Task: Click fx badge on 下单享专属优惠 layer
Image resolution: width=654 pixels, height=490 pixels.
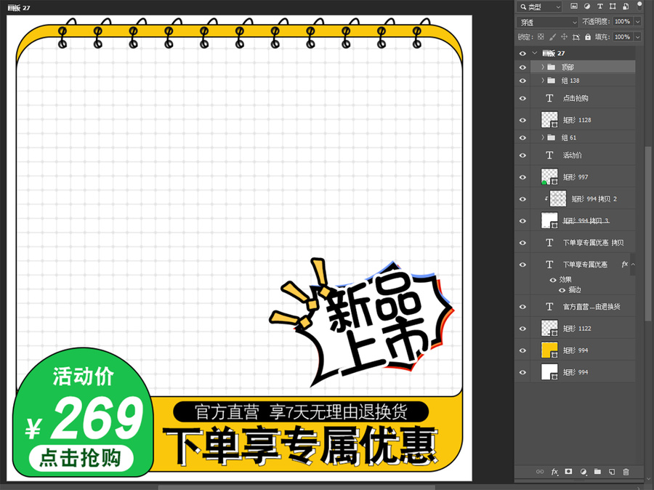Action: pos(624,264)
